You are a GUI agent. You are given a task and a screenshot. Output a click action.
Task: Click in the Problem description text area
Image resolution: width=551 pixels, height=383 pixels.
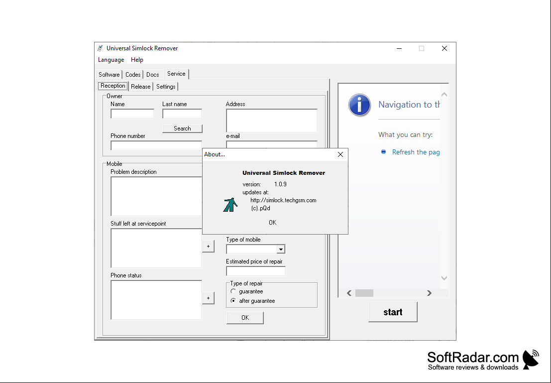point(156,196)
